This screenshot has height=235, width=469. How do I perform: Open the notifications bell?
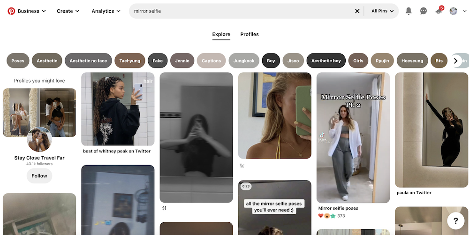coord(408,11)
